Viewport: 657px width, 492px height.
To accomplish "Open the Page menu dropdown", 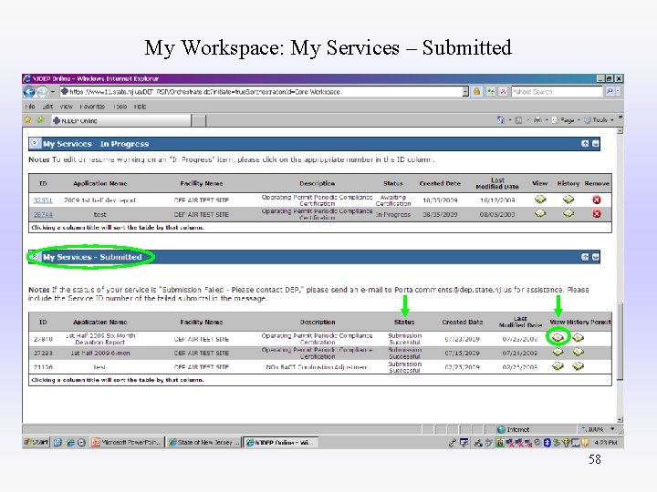I will coord(566,120).
